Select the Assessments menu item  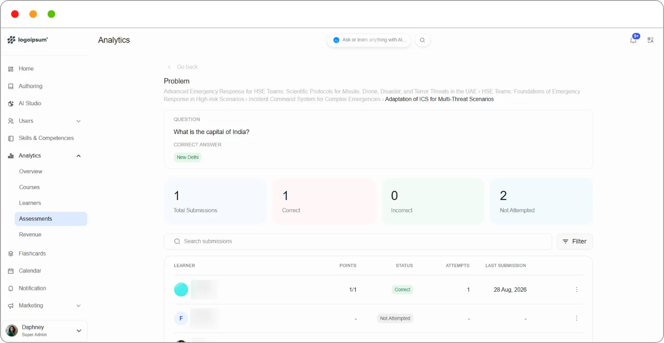51,219
